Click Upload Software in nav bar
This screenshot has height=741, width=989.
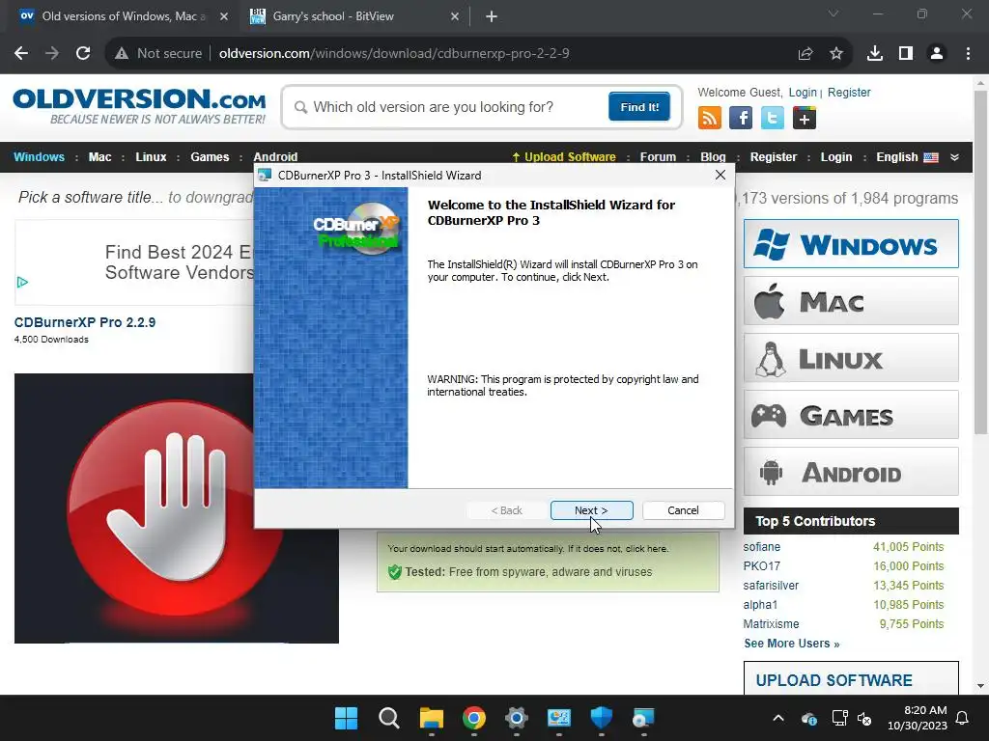tap(564, 157)
